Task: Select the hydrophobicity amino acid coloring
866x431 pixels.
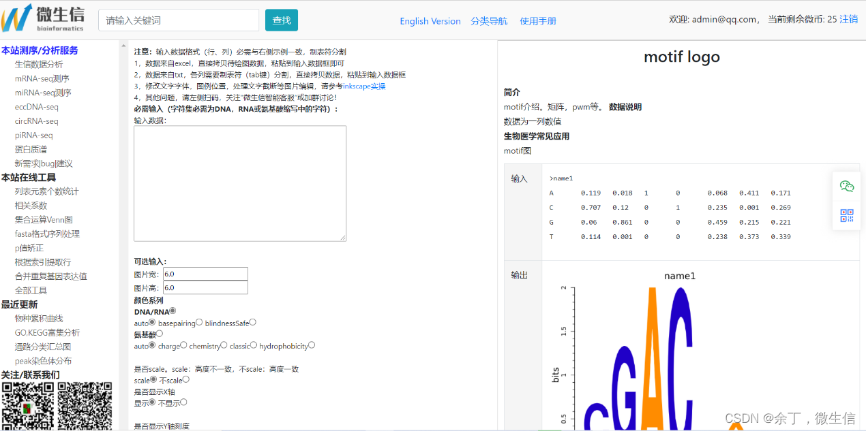Action: (x=312, y=345)
